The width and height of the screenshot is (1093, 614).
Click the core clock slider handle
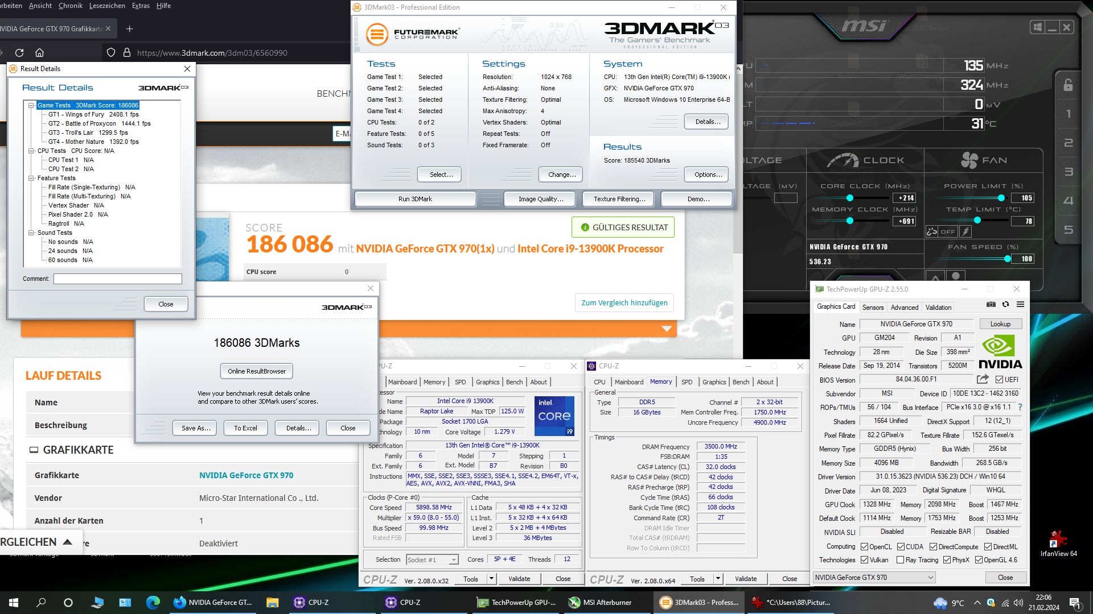850,198
